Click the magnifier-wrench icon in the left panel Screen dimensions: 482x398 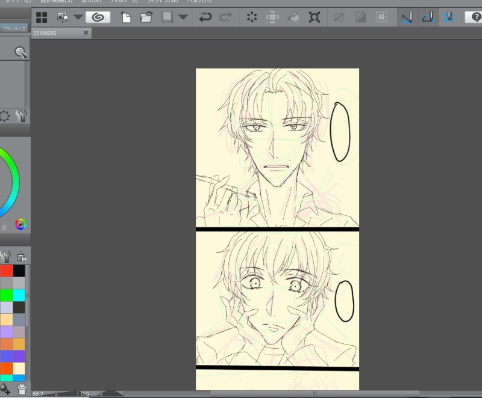point(21,53)
